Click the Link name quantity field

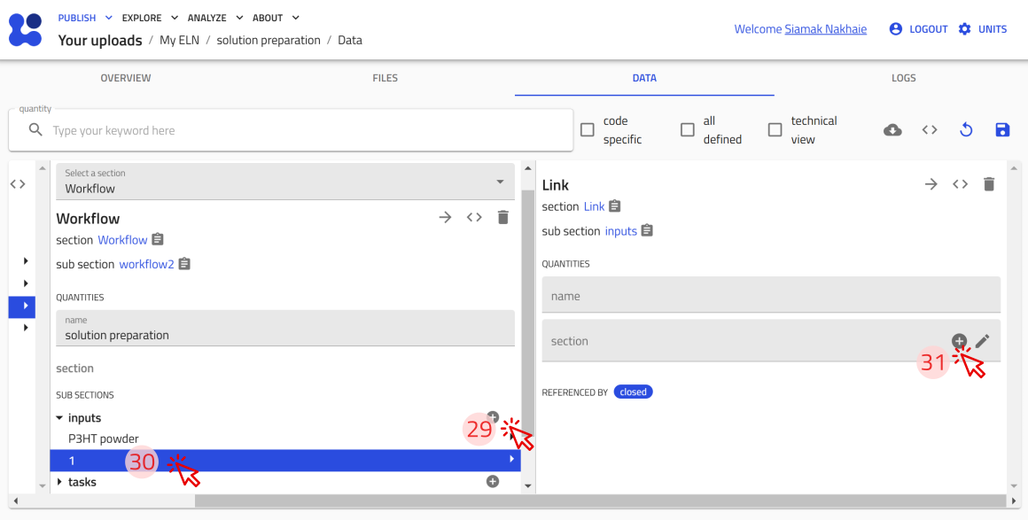click(x=771, y=294)
